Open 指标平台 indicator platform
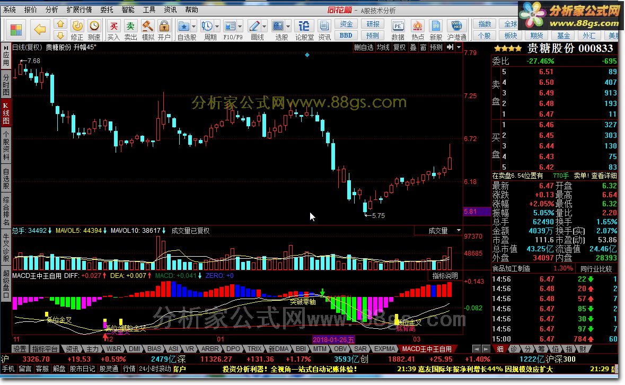Screen dimensions: 625x385 (x=45, y=349)
